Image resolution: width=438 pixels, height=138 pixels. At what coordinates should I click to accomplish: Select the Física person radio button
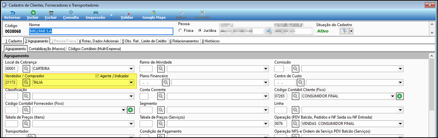180,31
